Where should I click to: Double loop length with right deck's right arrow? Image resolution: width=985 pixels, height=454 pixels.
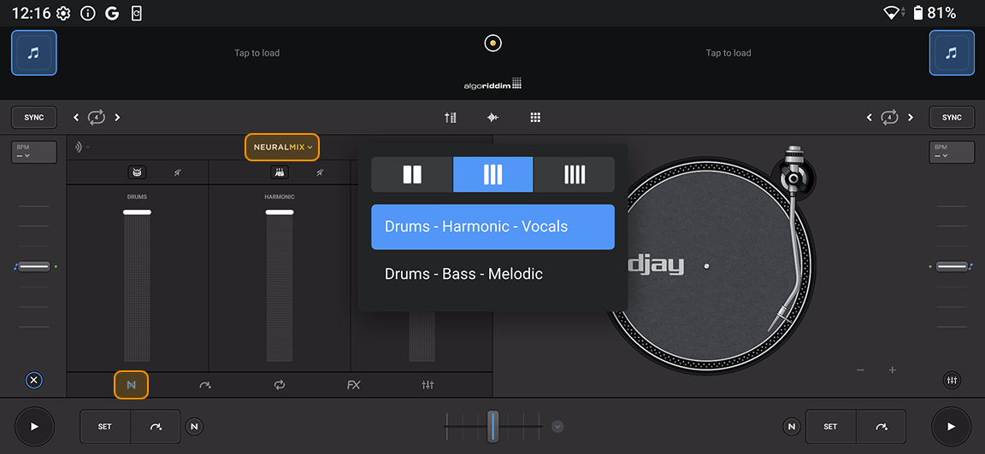coord(910,117)
